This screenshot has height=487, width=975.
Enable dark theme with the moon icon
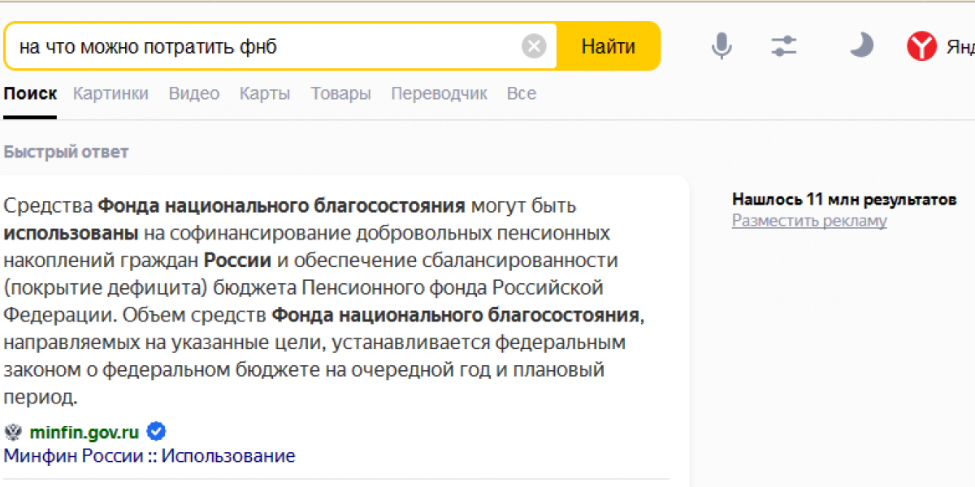861,46
